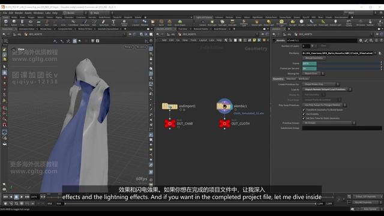Jump to the first frame
The height and width of the screenshot is (216, 384).
click(x=5, y=197)
